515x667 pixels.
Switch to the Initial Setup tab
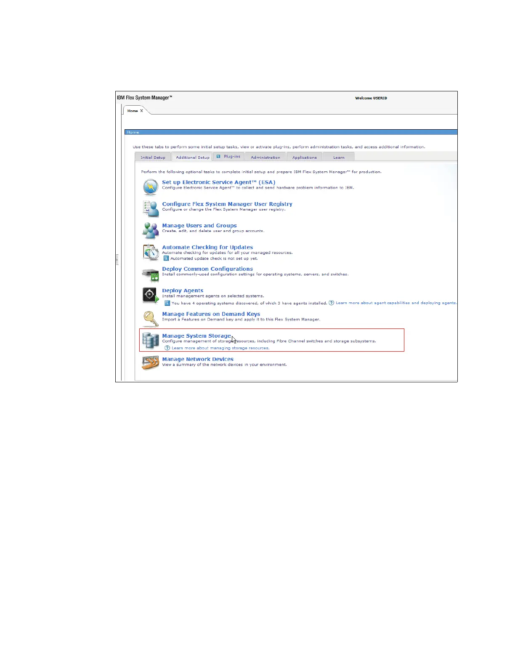click(x=153, y=157)
